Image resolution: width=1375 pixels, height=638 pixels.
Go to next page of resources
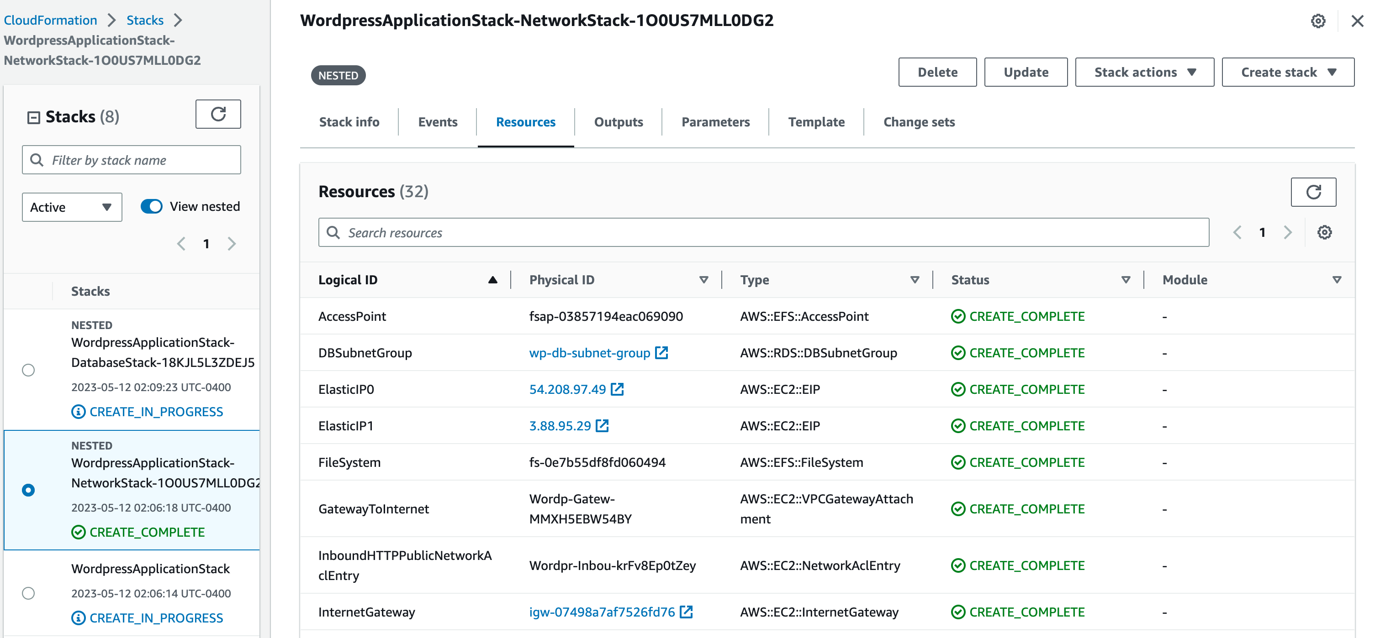[1287, 233]
